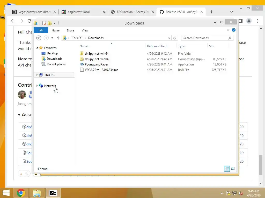Screen dimensions: 265x198
Task: Toggle Chrome side panel icon
Action: click(x=241, y=21)
